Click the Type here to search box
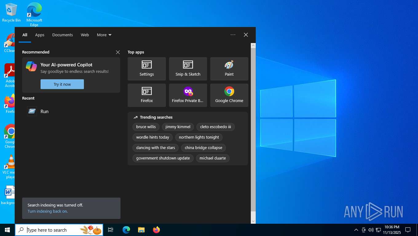Viewport: 418px width, 236px height. (x=59, y=230)
